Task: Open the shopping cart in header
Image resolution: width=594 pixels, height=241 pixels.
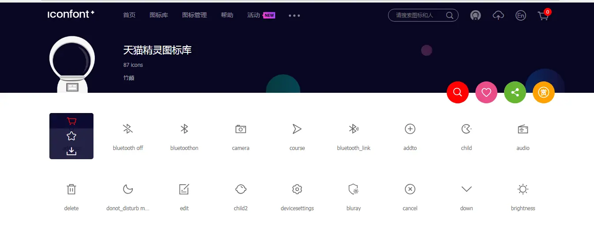Action: click(x=543, y=15)
